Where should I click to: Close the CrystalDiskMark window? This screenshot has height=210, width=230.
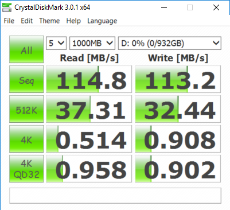(x=216, y=7)
